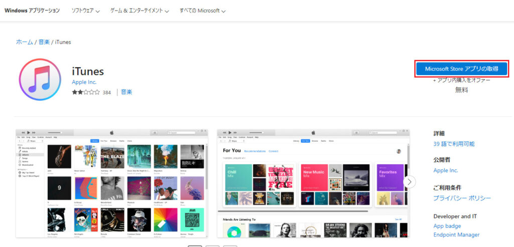514x247 pixels.
Task: Click the iTunes title heading
Action: point(88,71)
